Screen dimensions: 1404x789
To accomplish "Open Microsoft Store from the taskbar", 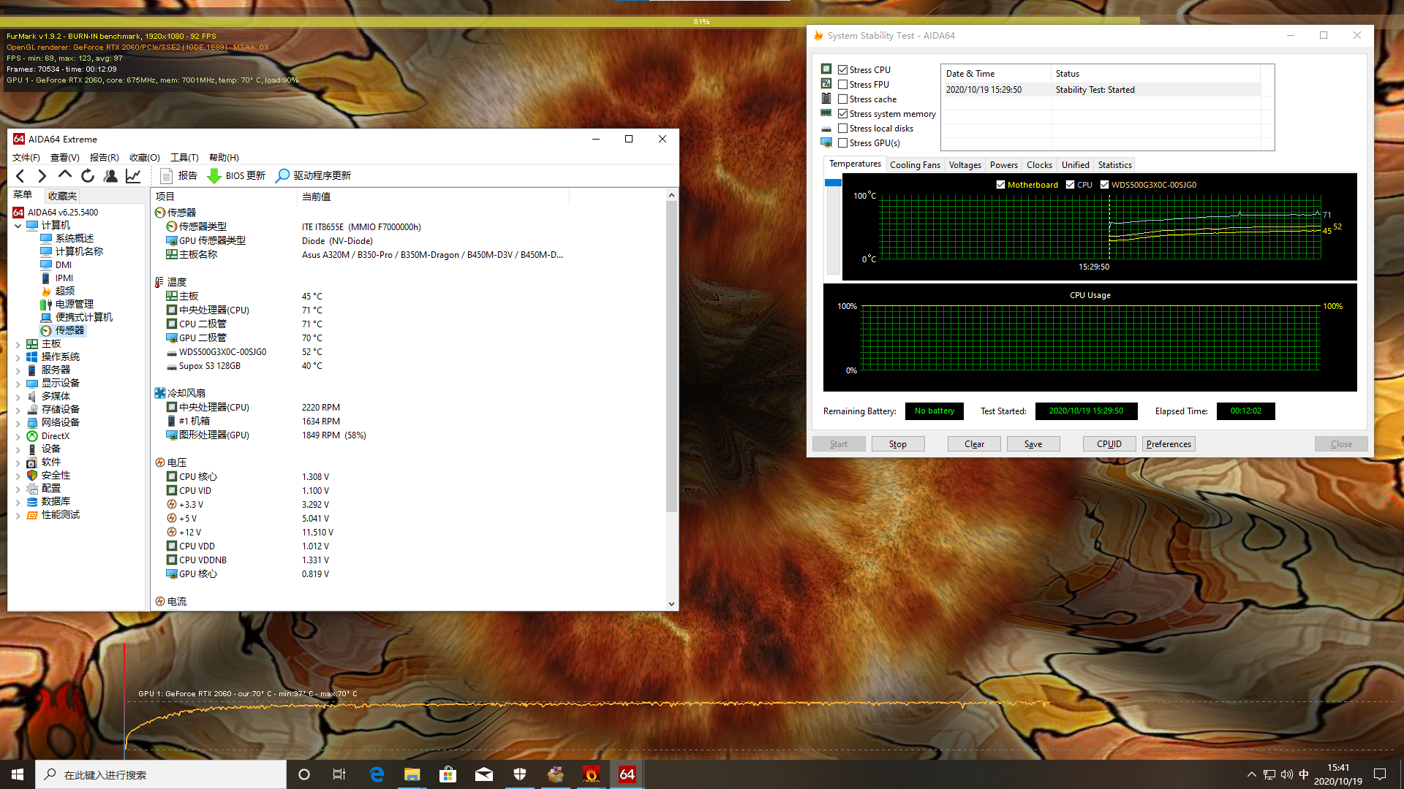I will [x=448, y=774].
